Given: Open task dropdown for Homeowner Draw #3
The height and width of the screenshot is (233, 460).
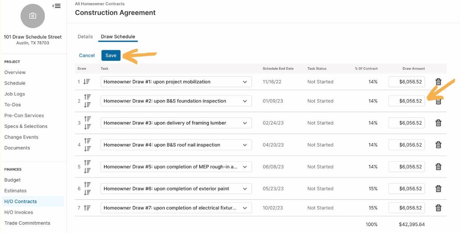Looking at the screenshot, I should click(x=176, y=123).
